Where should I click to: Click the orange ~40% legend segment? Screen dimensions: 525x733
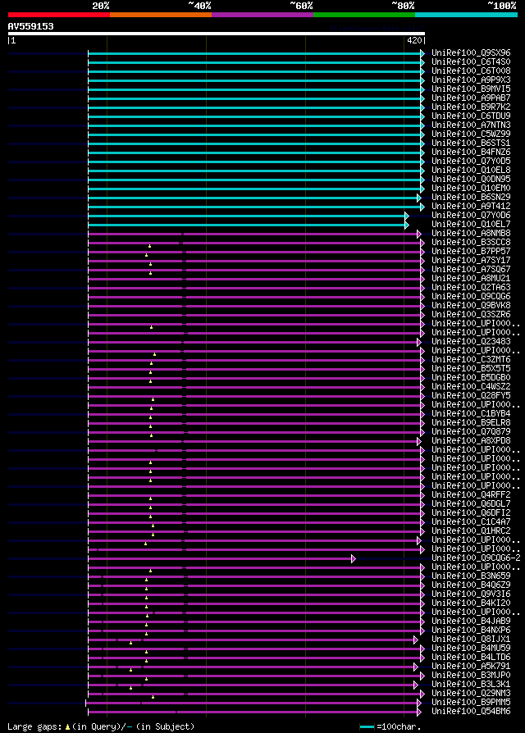161,15
